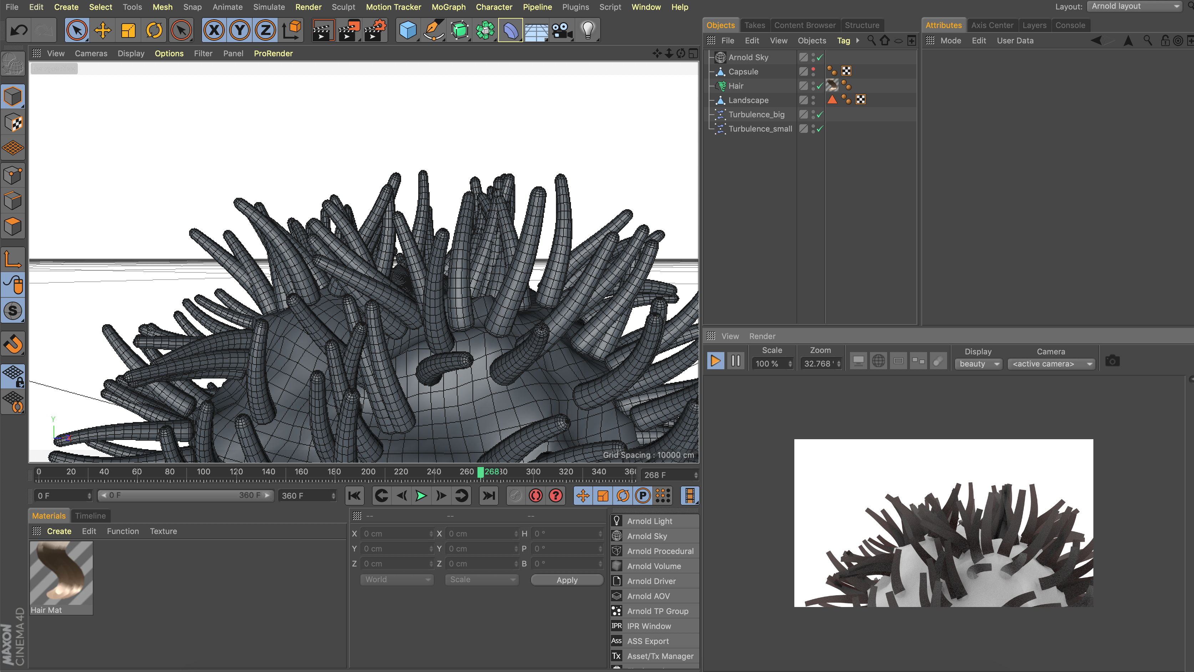Click the IPR Window entry
This screenshot has width=1194, height=672.
(x=655, y=626)
